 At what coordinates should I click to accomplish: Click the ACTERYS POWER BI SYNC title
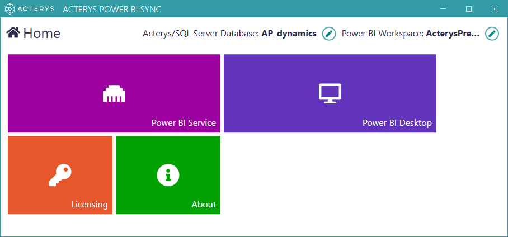pyautogui.click(x=112, y=9)
